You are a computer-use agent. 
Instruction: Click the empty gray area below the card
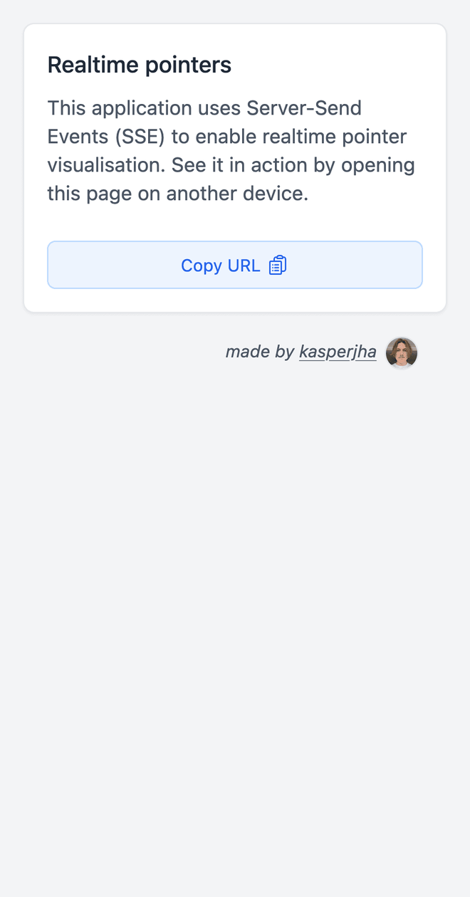235,605
